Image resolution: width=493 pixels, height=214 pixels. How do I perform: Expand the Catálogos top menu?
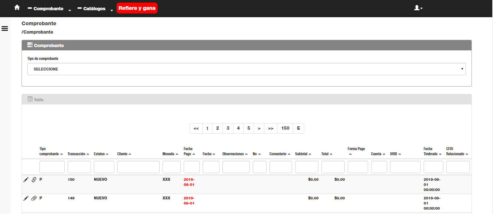(96, 8)
